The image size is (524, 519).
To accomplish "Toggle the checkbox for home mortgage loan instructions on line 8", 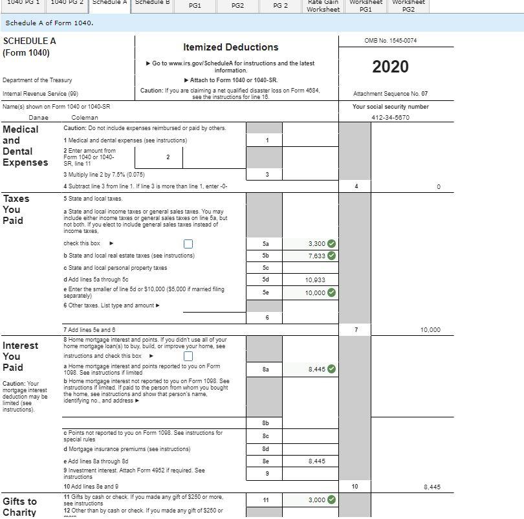I will coord(188,355).
